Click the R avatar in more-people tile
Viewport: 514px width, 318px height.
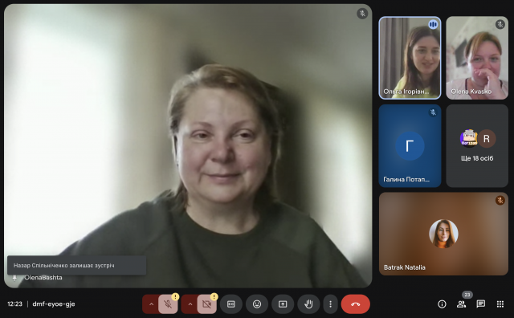(487, 139)
